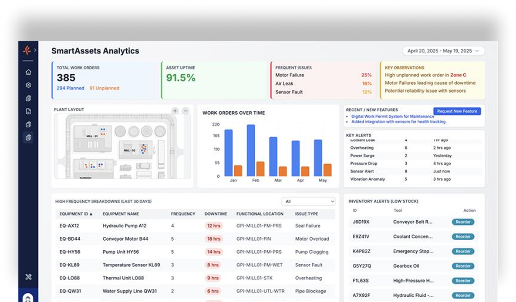The width and height of the screenshot is (516, 302).
Task: Click the crossed tools icon in the sidebar
Action: [28, 277]
